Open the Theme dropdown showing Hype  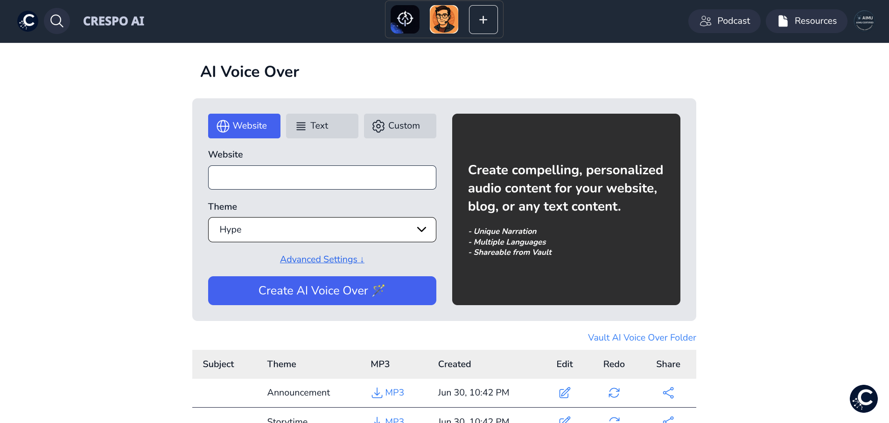click(x=322, y=230)
